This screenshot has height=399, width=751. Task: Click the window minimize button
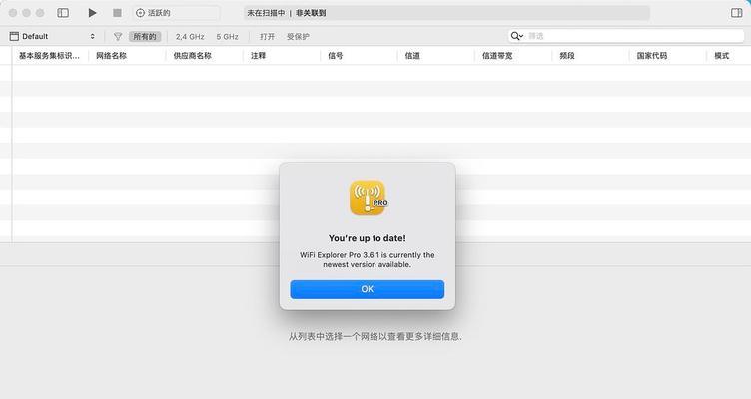click(x=27, y=13)
